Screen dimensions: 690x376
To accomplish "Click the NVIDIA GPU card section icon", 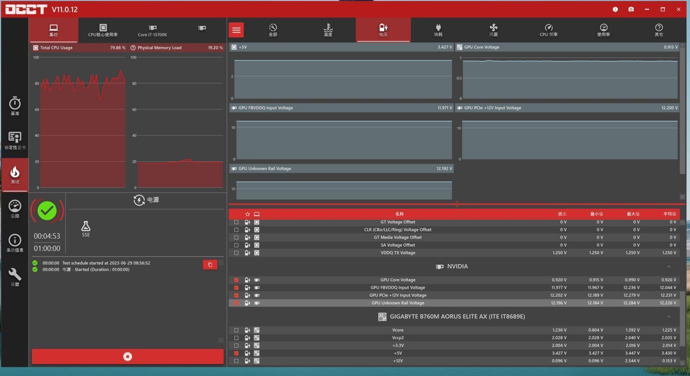I will coord(440,267).
